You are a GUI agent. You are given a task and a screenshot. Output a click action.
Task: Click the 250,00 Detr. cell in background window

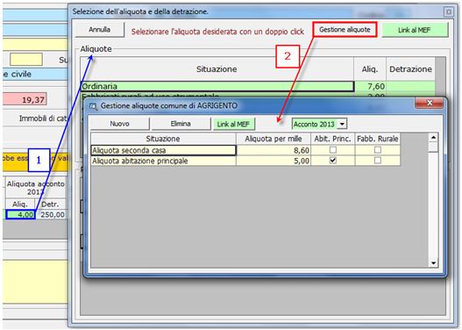pyautogui.click(x=52, y=214)
